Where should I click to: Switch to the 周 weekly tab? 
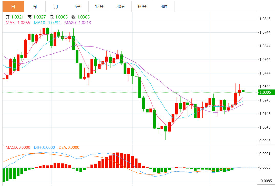[35, 6]
